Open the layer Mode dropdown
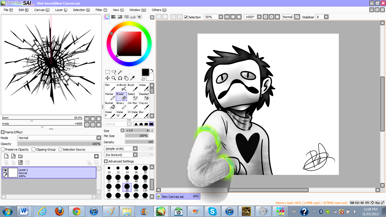The height and width of the screenshot is (217, 386). pos(99,138)
